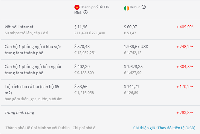Open help icon beside Hồ Chí Minh

point(86,12)
